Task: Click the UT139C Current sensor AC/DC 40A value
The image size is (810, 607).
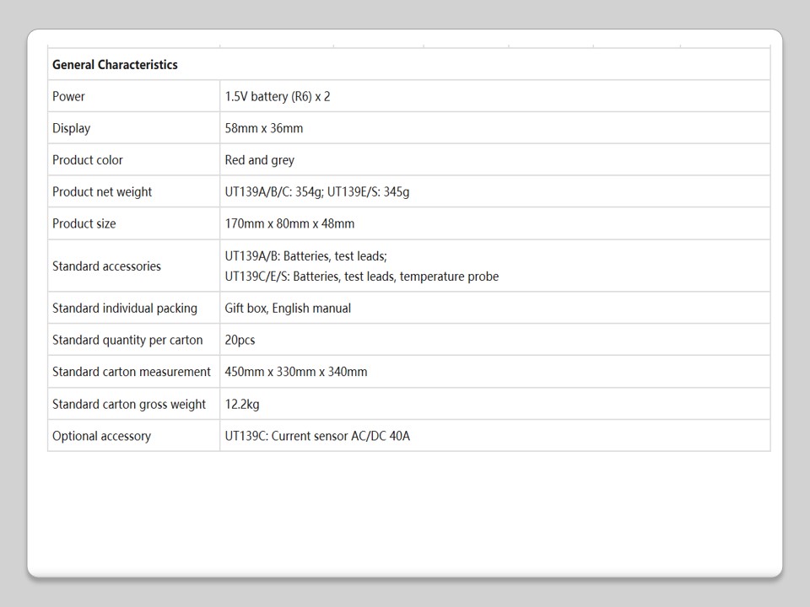Action: pyautogui.click(x=317, y=436)
